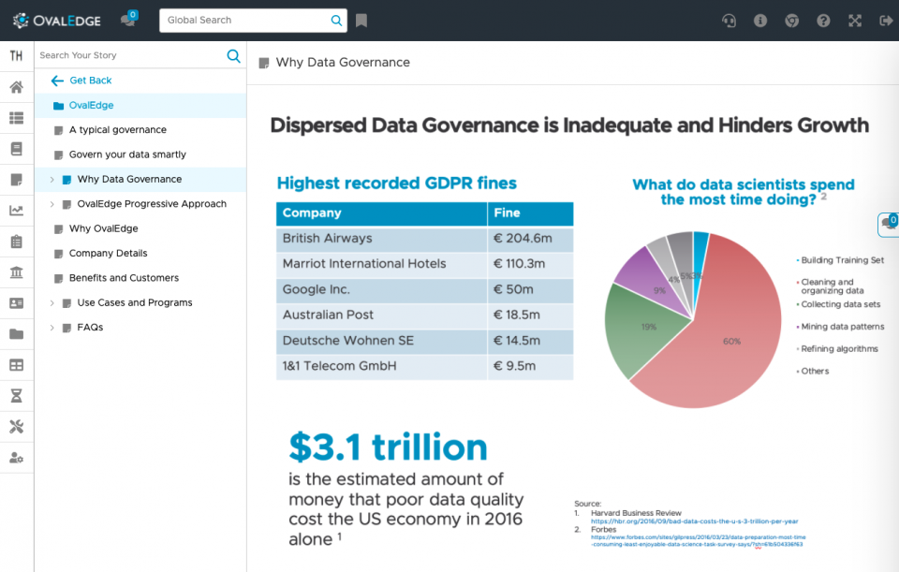This screenshot has height=572, width=899.
Task: Open Why OvalEdge story
Action: [104, 228]
